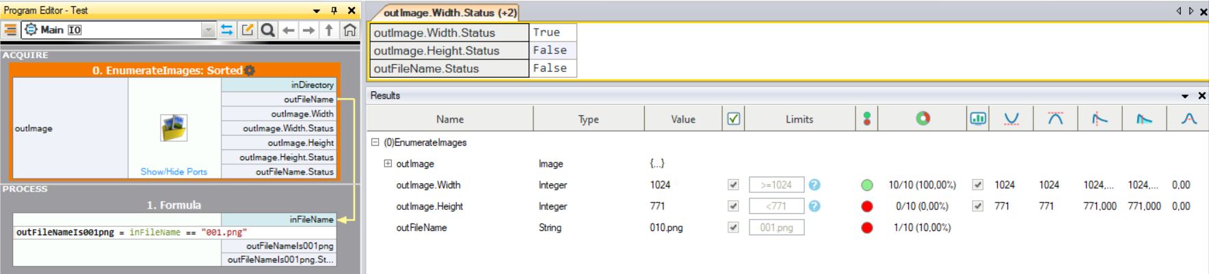
Task: Click the bar chart statistics column icon
Action: click(x=978, y=119)
